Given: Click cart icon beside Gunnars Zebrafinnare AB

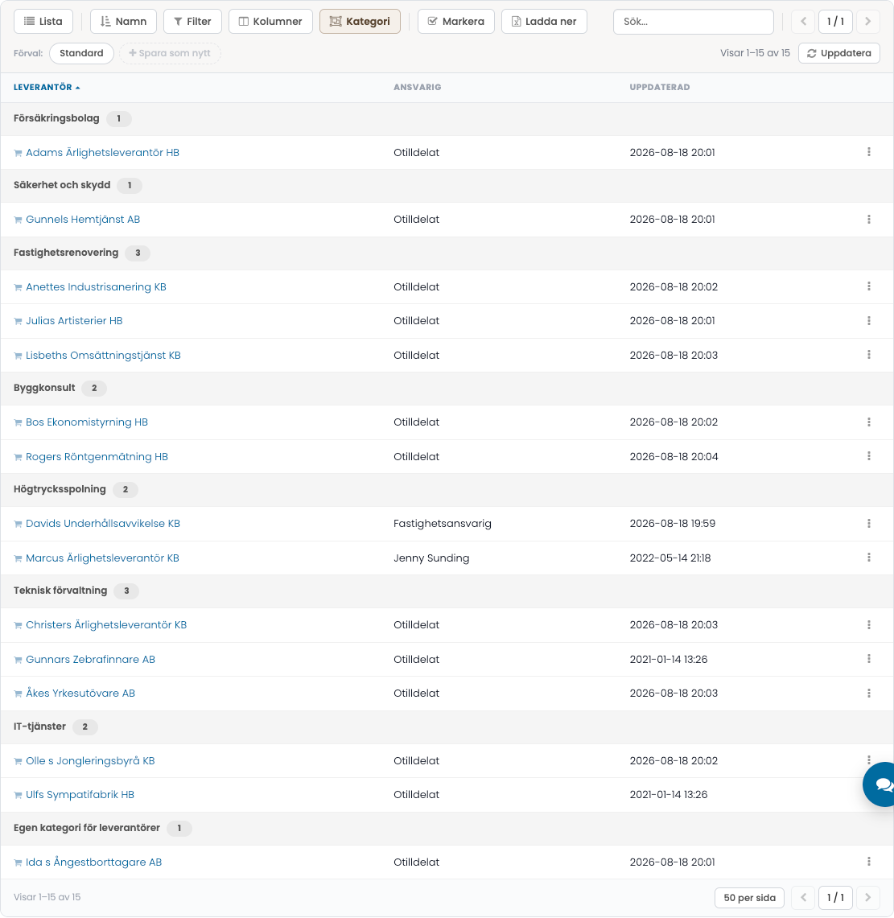Looking at the screenshot, I should pos(19,660).
